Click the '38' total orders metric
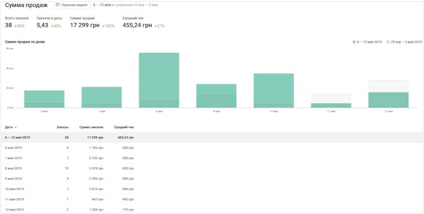This screenshot has width=424, height=214. pos(8,26)
